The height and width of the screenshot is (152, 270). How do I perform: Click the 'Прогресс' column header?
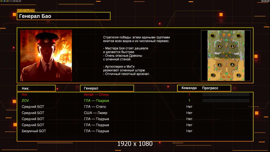click(210, 88)
